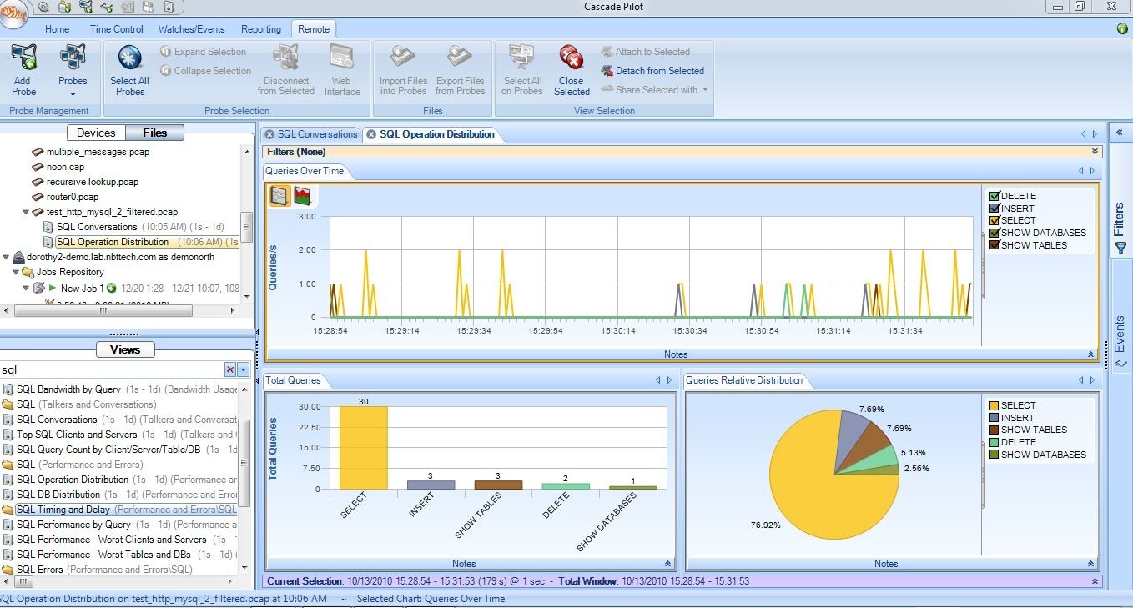This screenshot has width=1133, height=608.
Task: Select the line chart view icon
Action: 280,196
